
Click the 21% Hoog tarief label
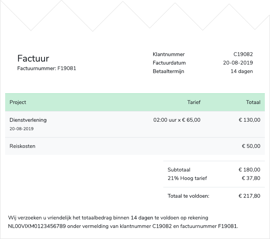pos(187,179)
